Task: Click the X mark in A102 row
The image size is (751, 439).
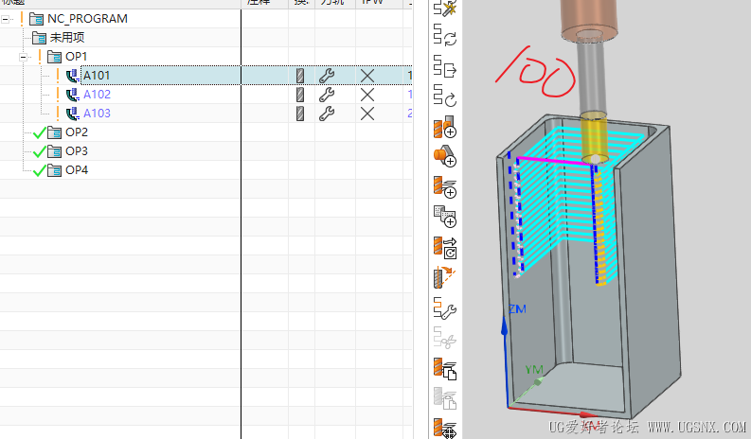Action: [x=367, y=95]
